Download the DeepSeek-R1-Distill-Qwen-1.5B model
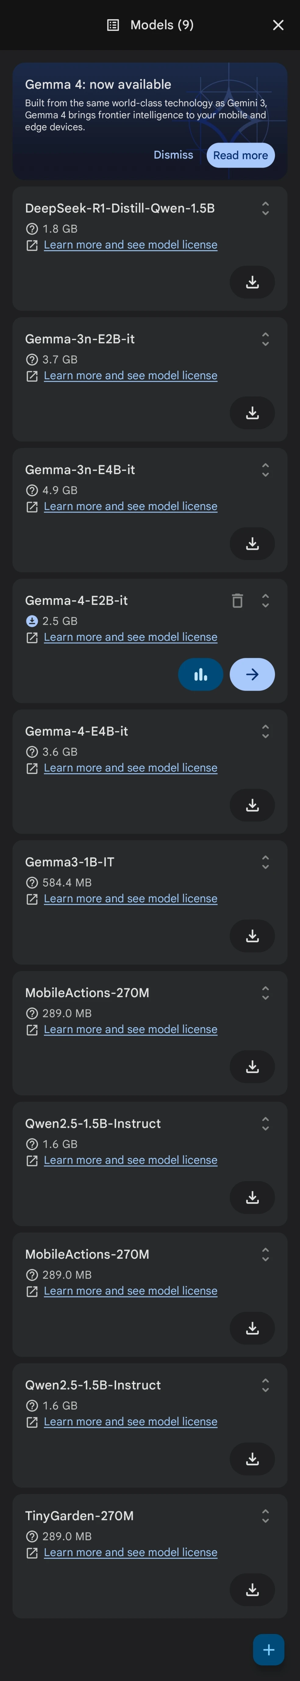Screen dimensions: 300x1681 click(x=252, y=282)
